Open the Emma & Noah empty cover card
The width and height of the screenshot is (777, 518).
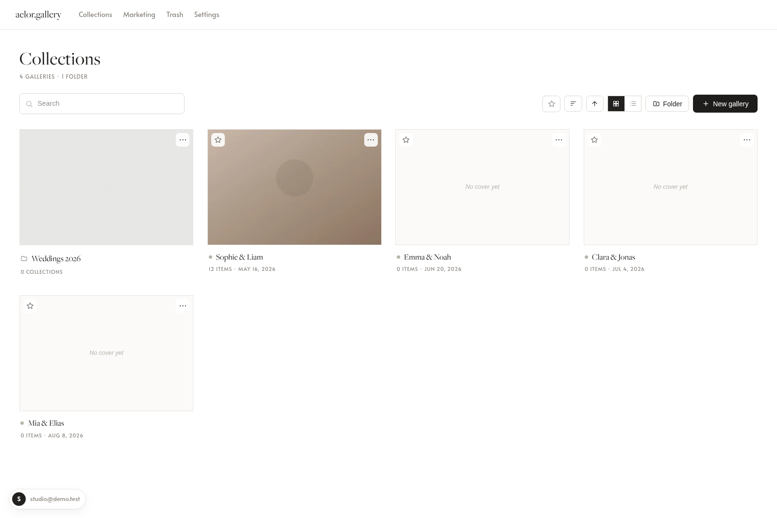pos(482,187)
